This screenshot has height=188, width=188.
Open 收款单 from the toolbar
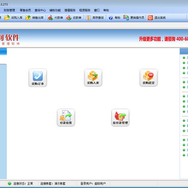pyautogui.click(x=74, y=18)
